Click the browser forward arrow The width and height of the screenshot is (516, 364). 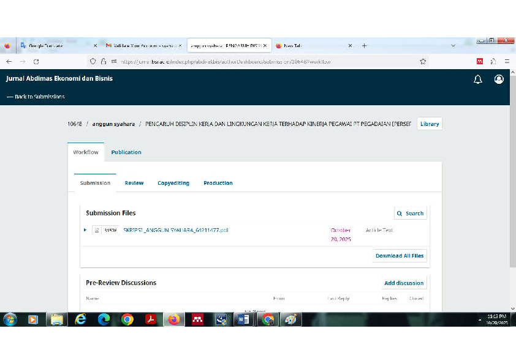coord(23,61)
